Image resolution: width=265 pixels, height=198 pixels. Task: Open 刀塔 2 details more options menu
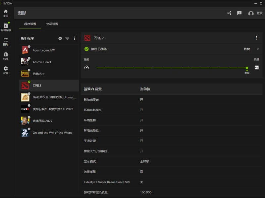point(256,38)
